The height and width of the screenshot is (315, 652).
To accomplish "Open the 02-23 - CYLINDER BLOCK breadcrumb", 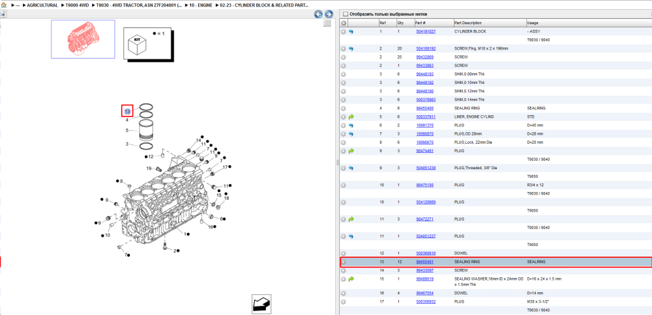I will pyautogui.click(x=264, y=5).
